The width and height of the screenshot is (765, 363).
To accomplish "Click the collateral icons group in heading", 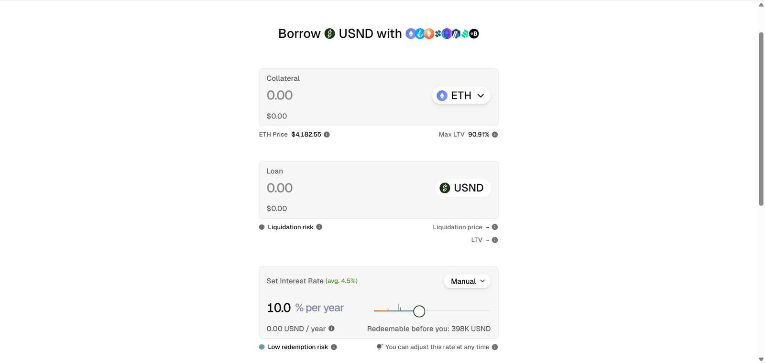I will (442, 33).
